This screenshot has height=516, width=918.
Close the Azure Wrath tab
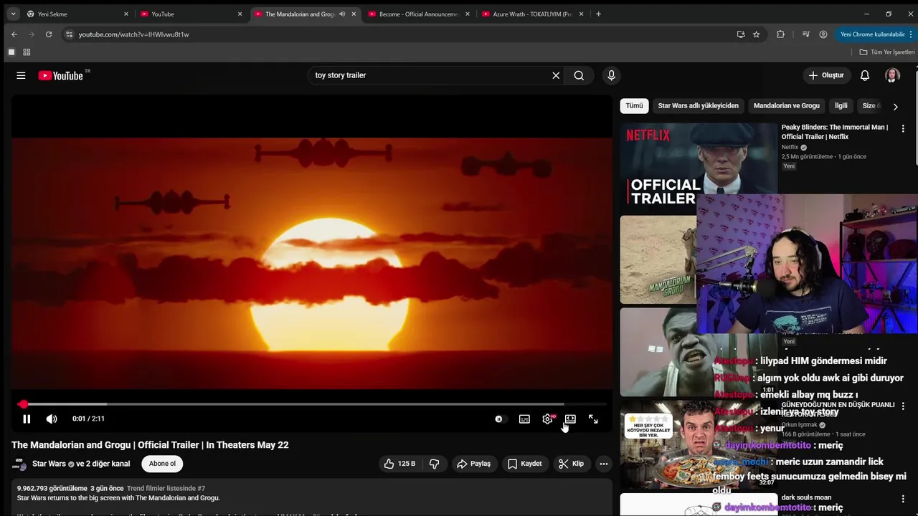pyautogui.click(x=581, y=14)
